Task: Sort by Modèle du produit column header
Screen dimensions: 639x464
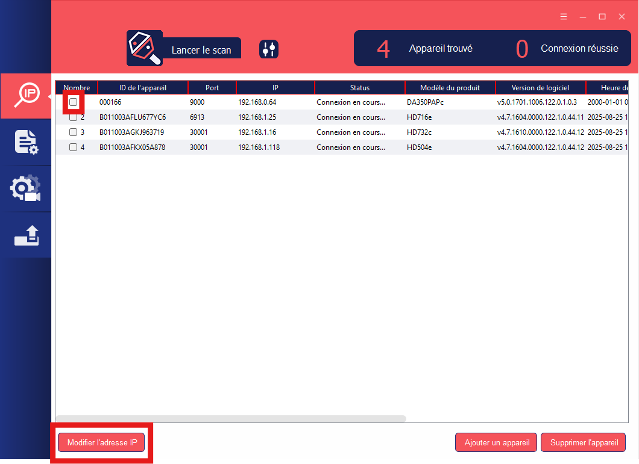Action: (450, 87)
